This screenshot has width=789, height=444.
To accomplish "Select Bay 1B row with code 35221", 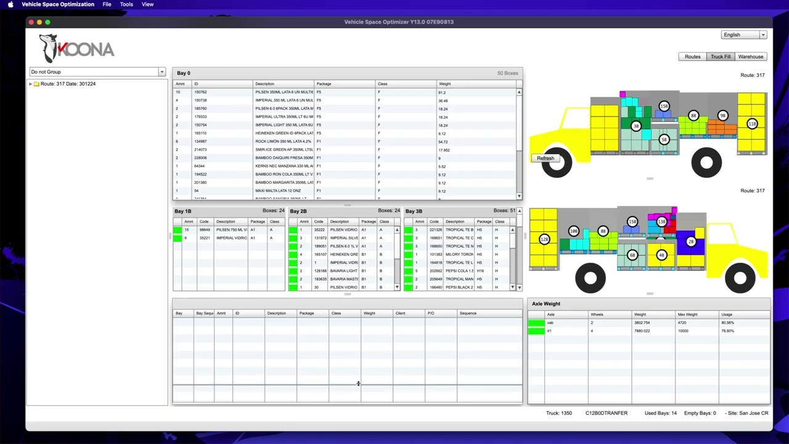I will (x=229, y=238).
